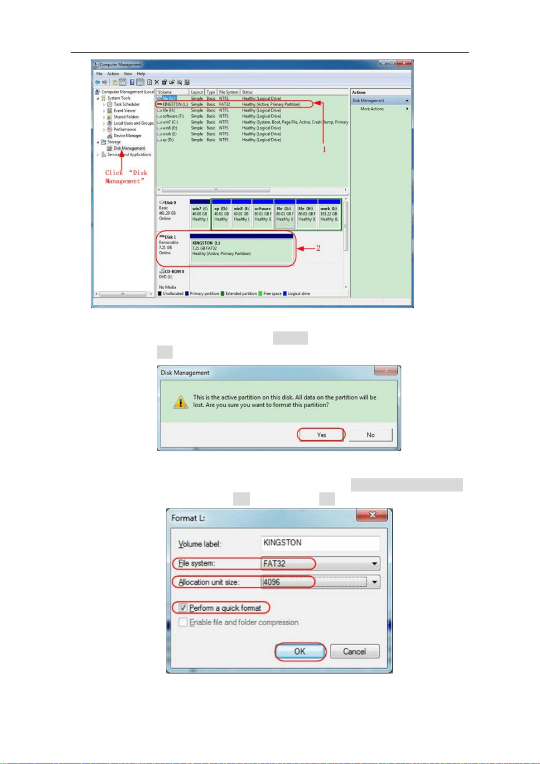The height and width of the screenshot is (764, 540).
Task: Collapse the System Tools tree node
Action: (x=98, y=98)
